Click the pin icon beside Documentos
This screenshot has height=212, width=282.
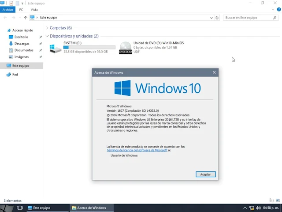click(41, 50)
